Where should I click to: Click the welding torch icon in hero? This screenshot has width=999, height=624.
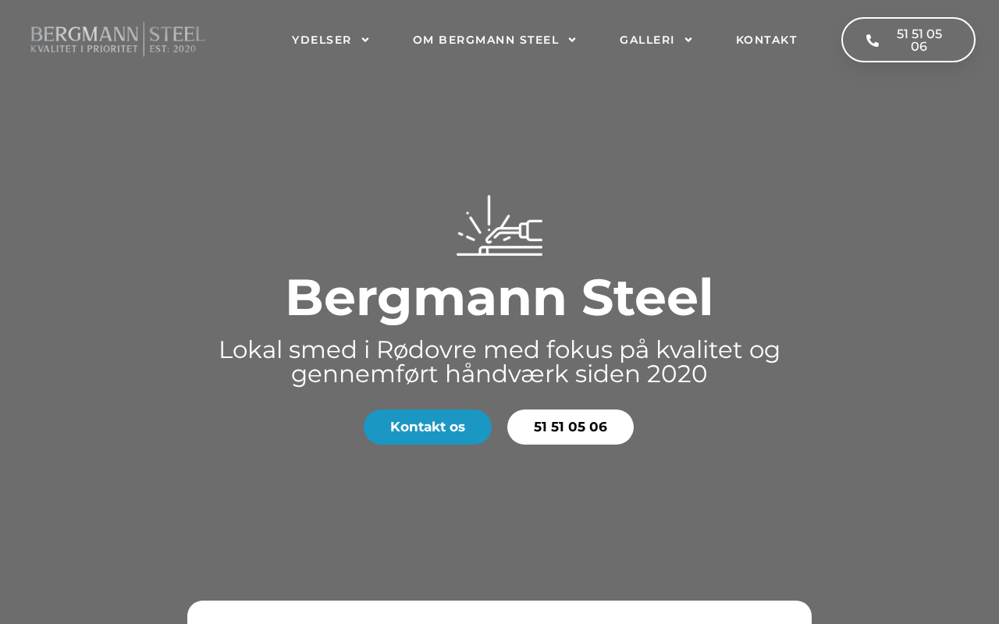pos(499,225)
